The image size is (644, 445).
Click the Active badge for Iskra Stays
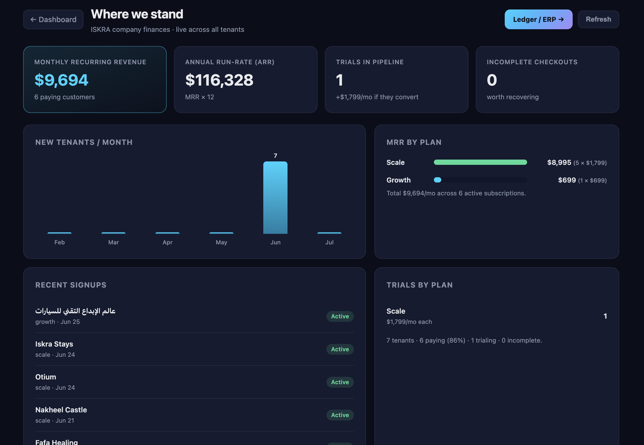click(x=340, y=349)
